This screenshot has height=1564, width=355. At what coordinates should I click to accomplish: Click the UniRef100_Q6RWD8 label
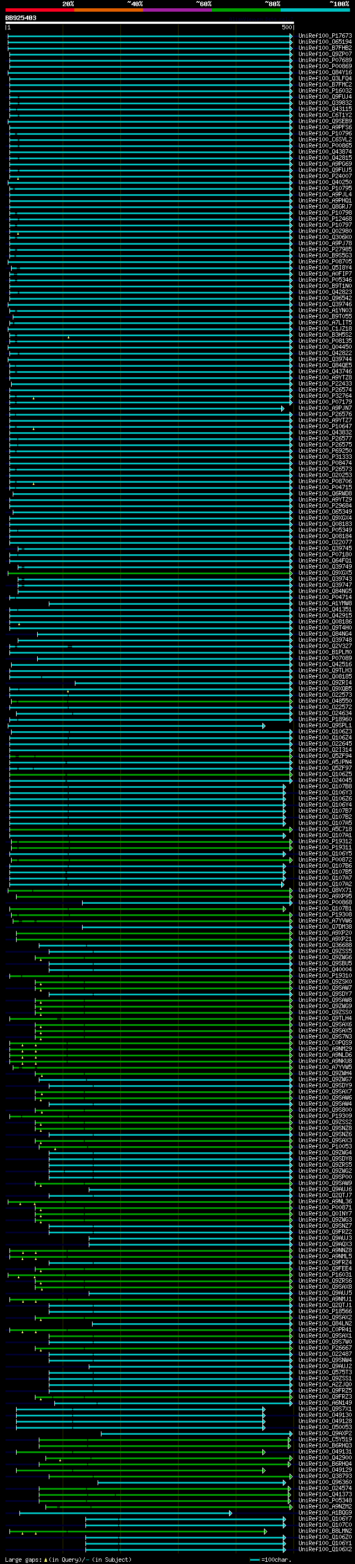pos(324,494)
